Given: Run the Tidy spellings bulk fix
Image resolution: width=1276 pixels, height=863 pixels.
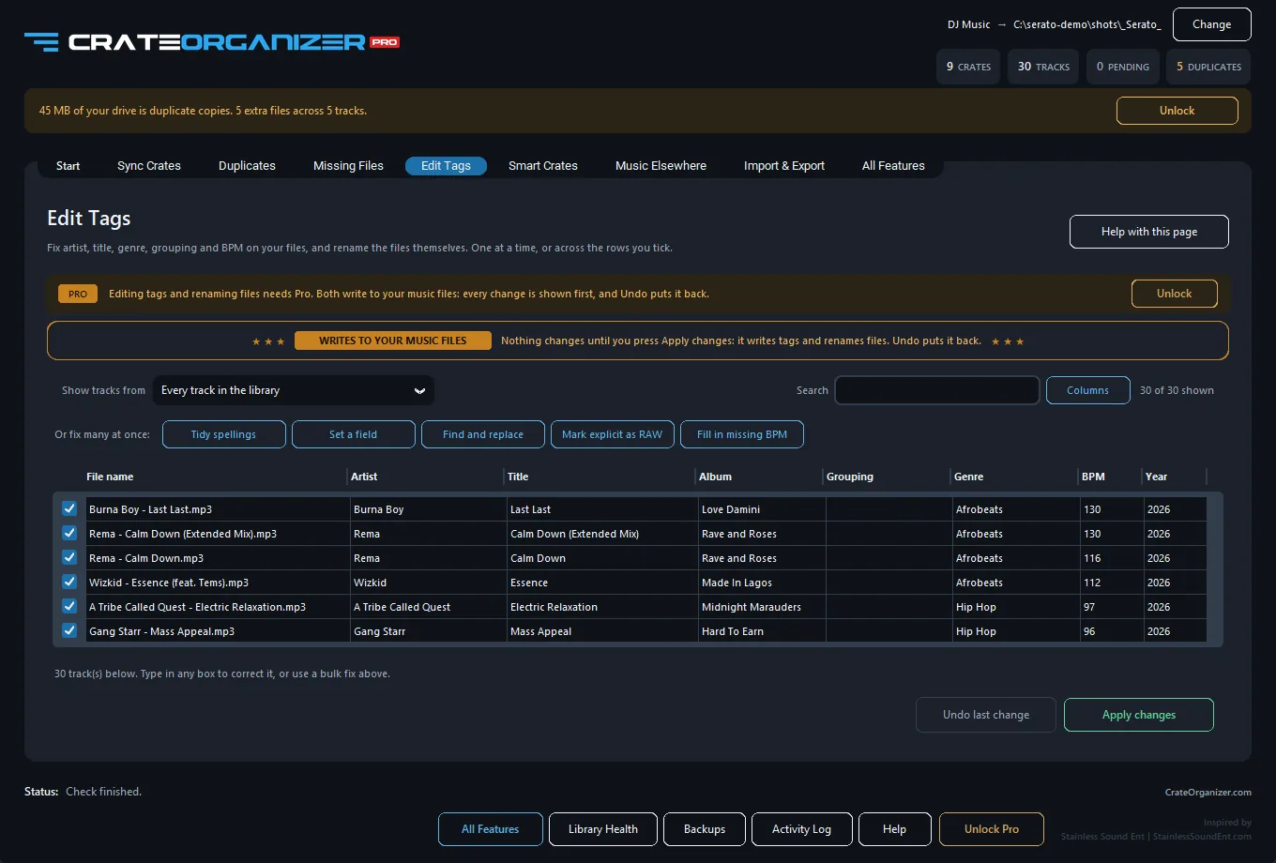Looking at the screenshot, I should click(x=223, y=434).
